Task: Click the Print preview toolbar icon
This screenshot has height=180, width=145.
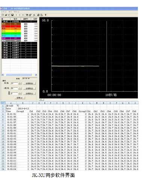Action: 41,15
